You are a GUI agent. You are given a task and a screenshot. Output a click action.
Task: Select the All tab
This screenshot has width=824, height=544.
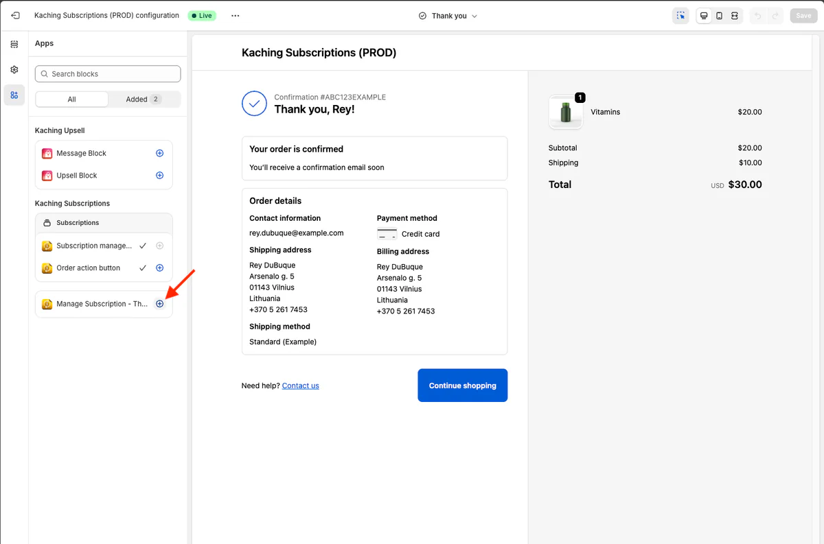[71, 99]
